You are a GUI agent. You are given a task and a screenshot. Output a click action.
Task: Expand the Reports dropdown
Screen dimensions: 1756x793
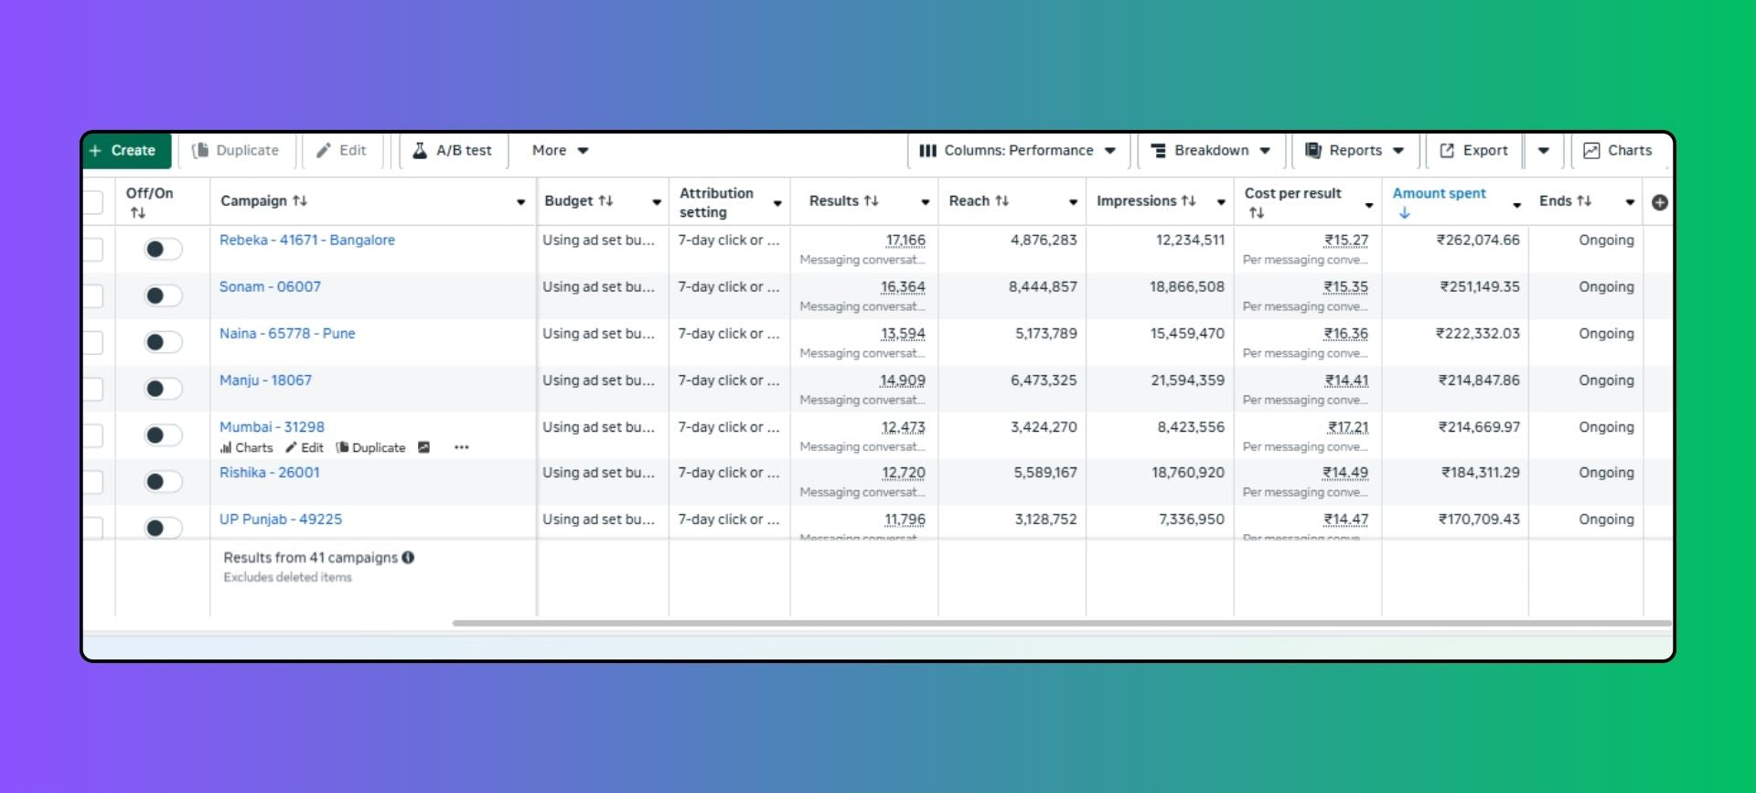[x=1354, y=151]
